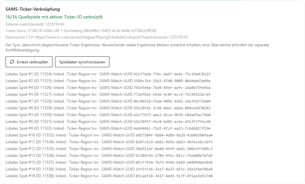Image resolution: width=305 pixels, height=184 pixels.
Task: Click the Spieldaten synchronisieren button
Action: (x=82, y=62)
